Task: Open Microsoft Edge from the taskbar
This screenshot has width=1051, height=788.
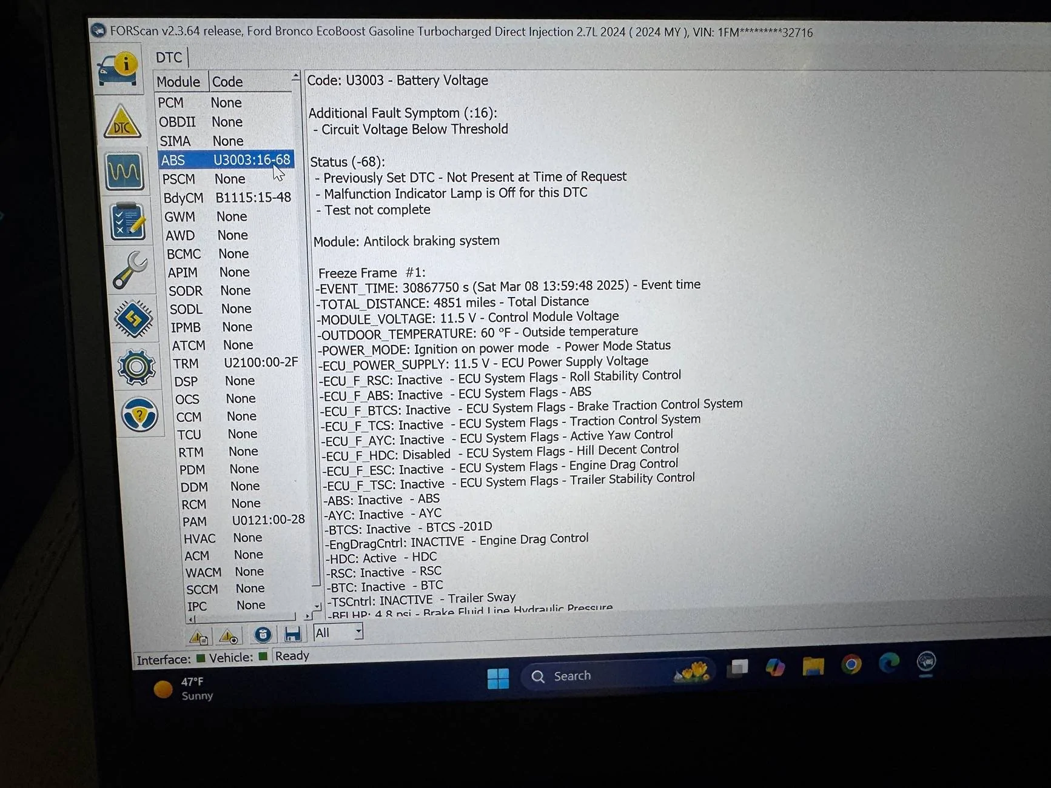Action: point(889,663)
